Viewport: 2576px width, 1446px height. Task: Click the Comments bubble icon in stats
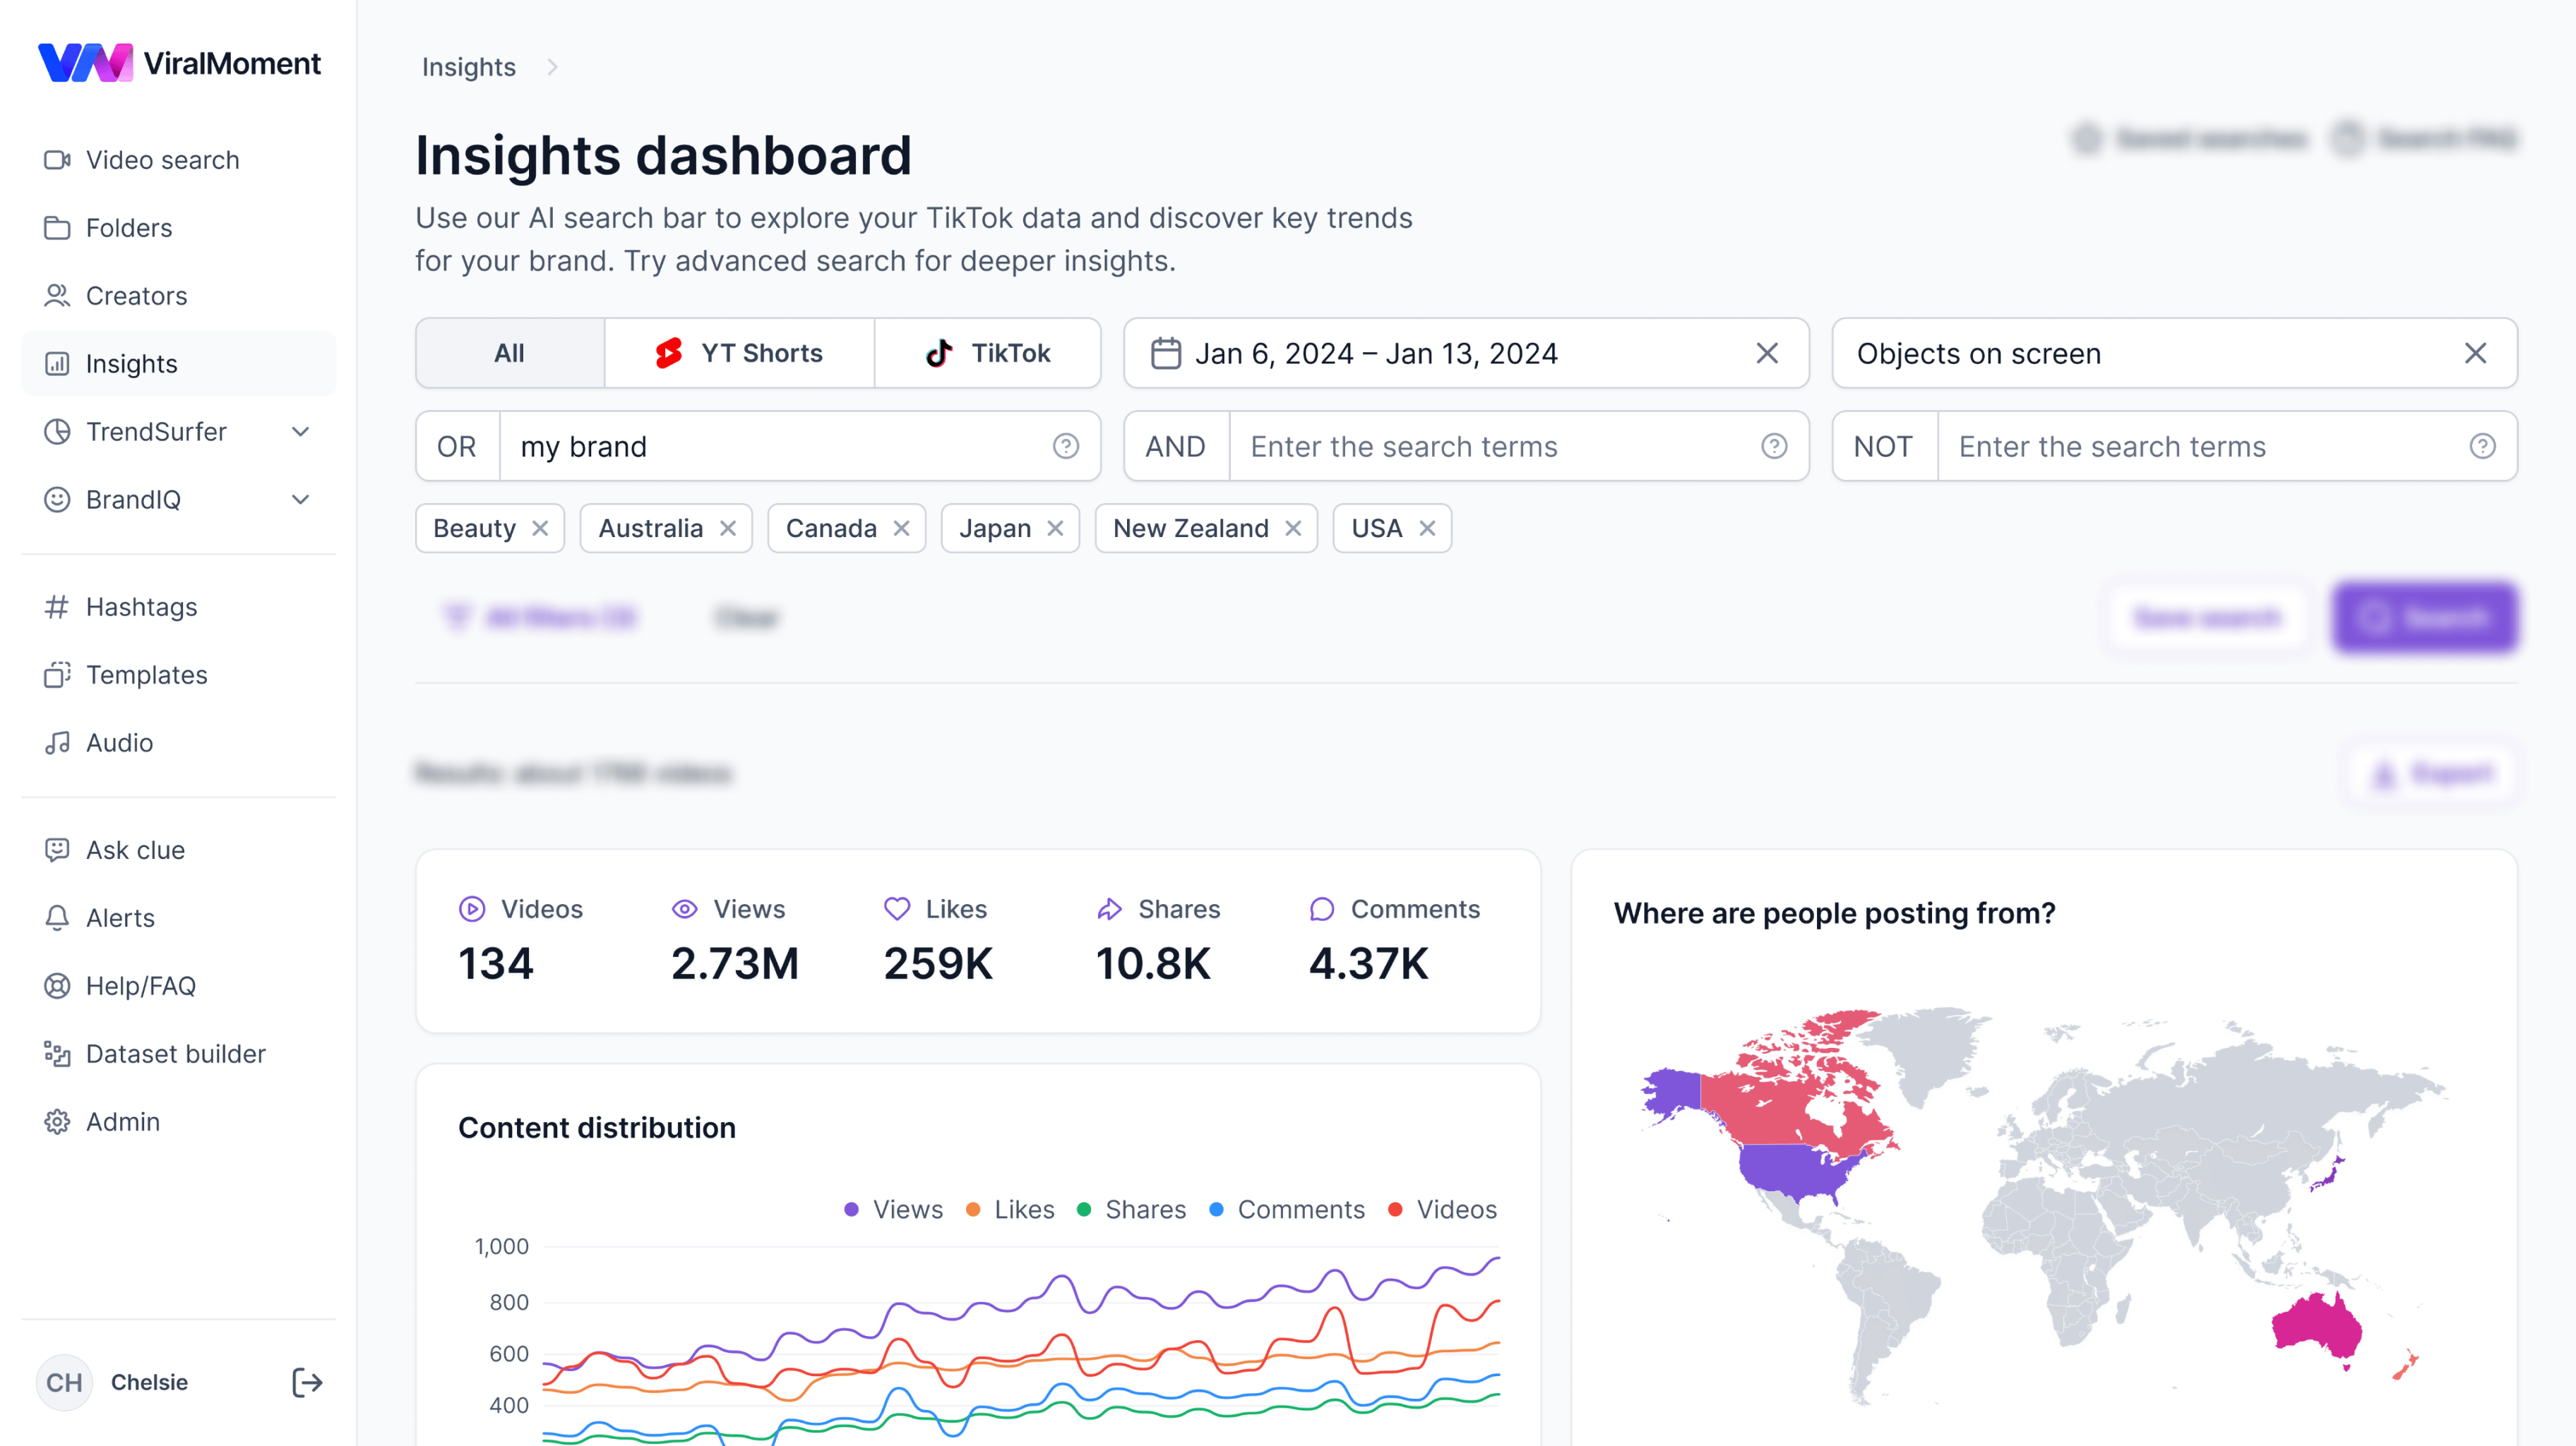[1322, 908]
